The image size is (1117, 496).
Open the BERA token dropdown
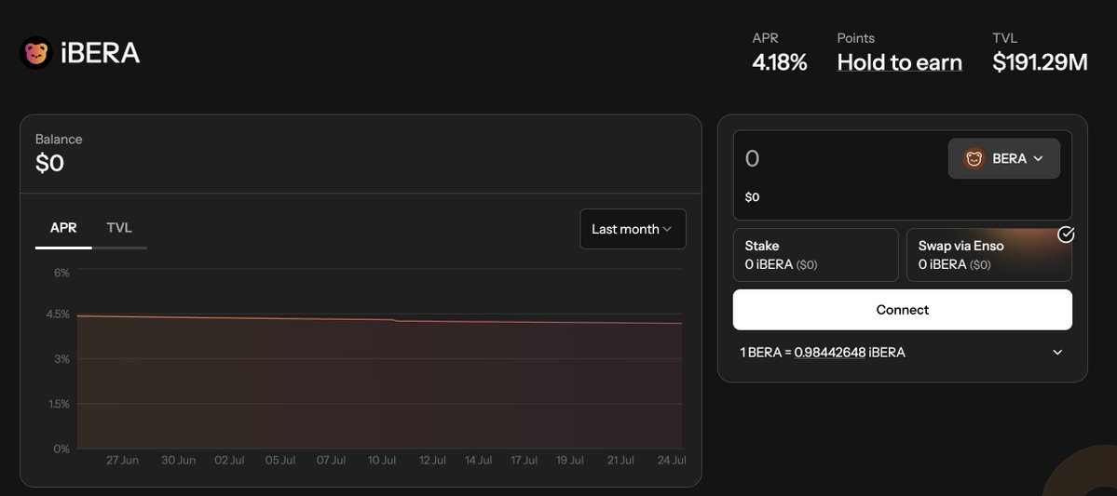1003,159
